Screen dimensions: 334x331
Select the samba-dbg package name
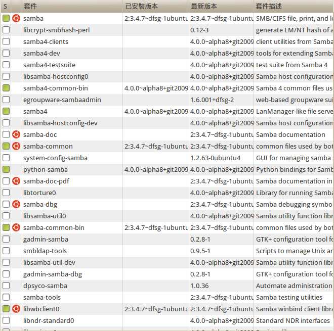pyautogui.click(x=40, y=205)
